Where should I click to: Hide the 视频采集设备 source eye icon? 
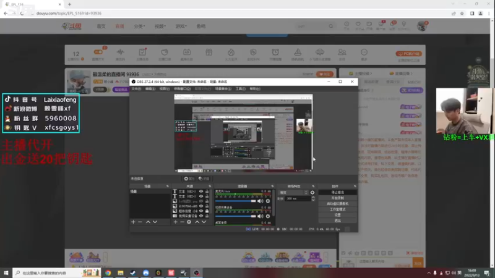[201, 216]
